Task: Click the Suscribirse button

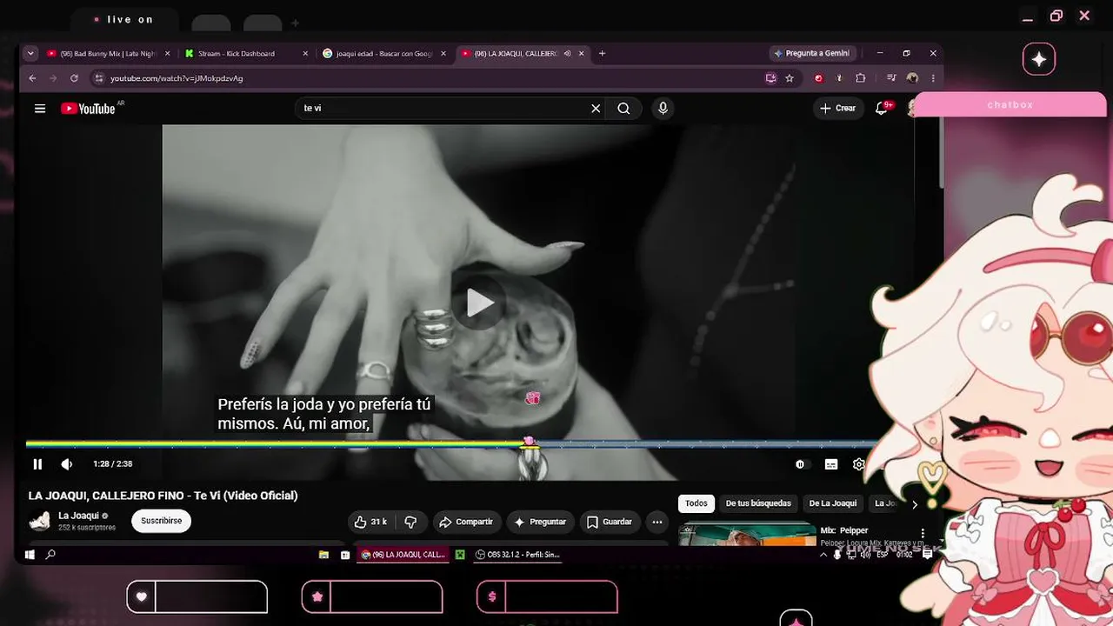Action: [x=161, y=522]
